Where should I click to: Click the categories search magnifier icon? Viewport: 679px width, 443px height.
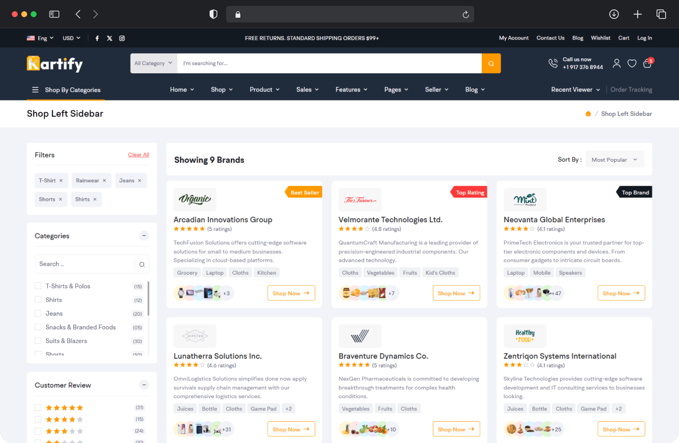[x=142, y=264]
